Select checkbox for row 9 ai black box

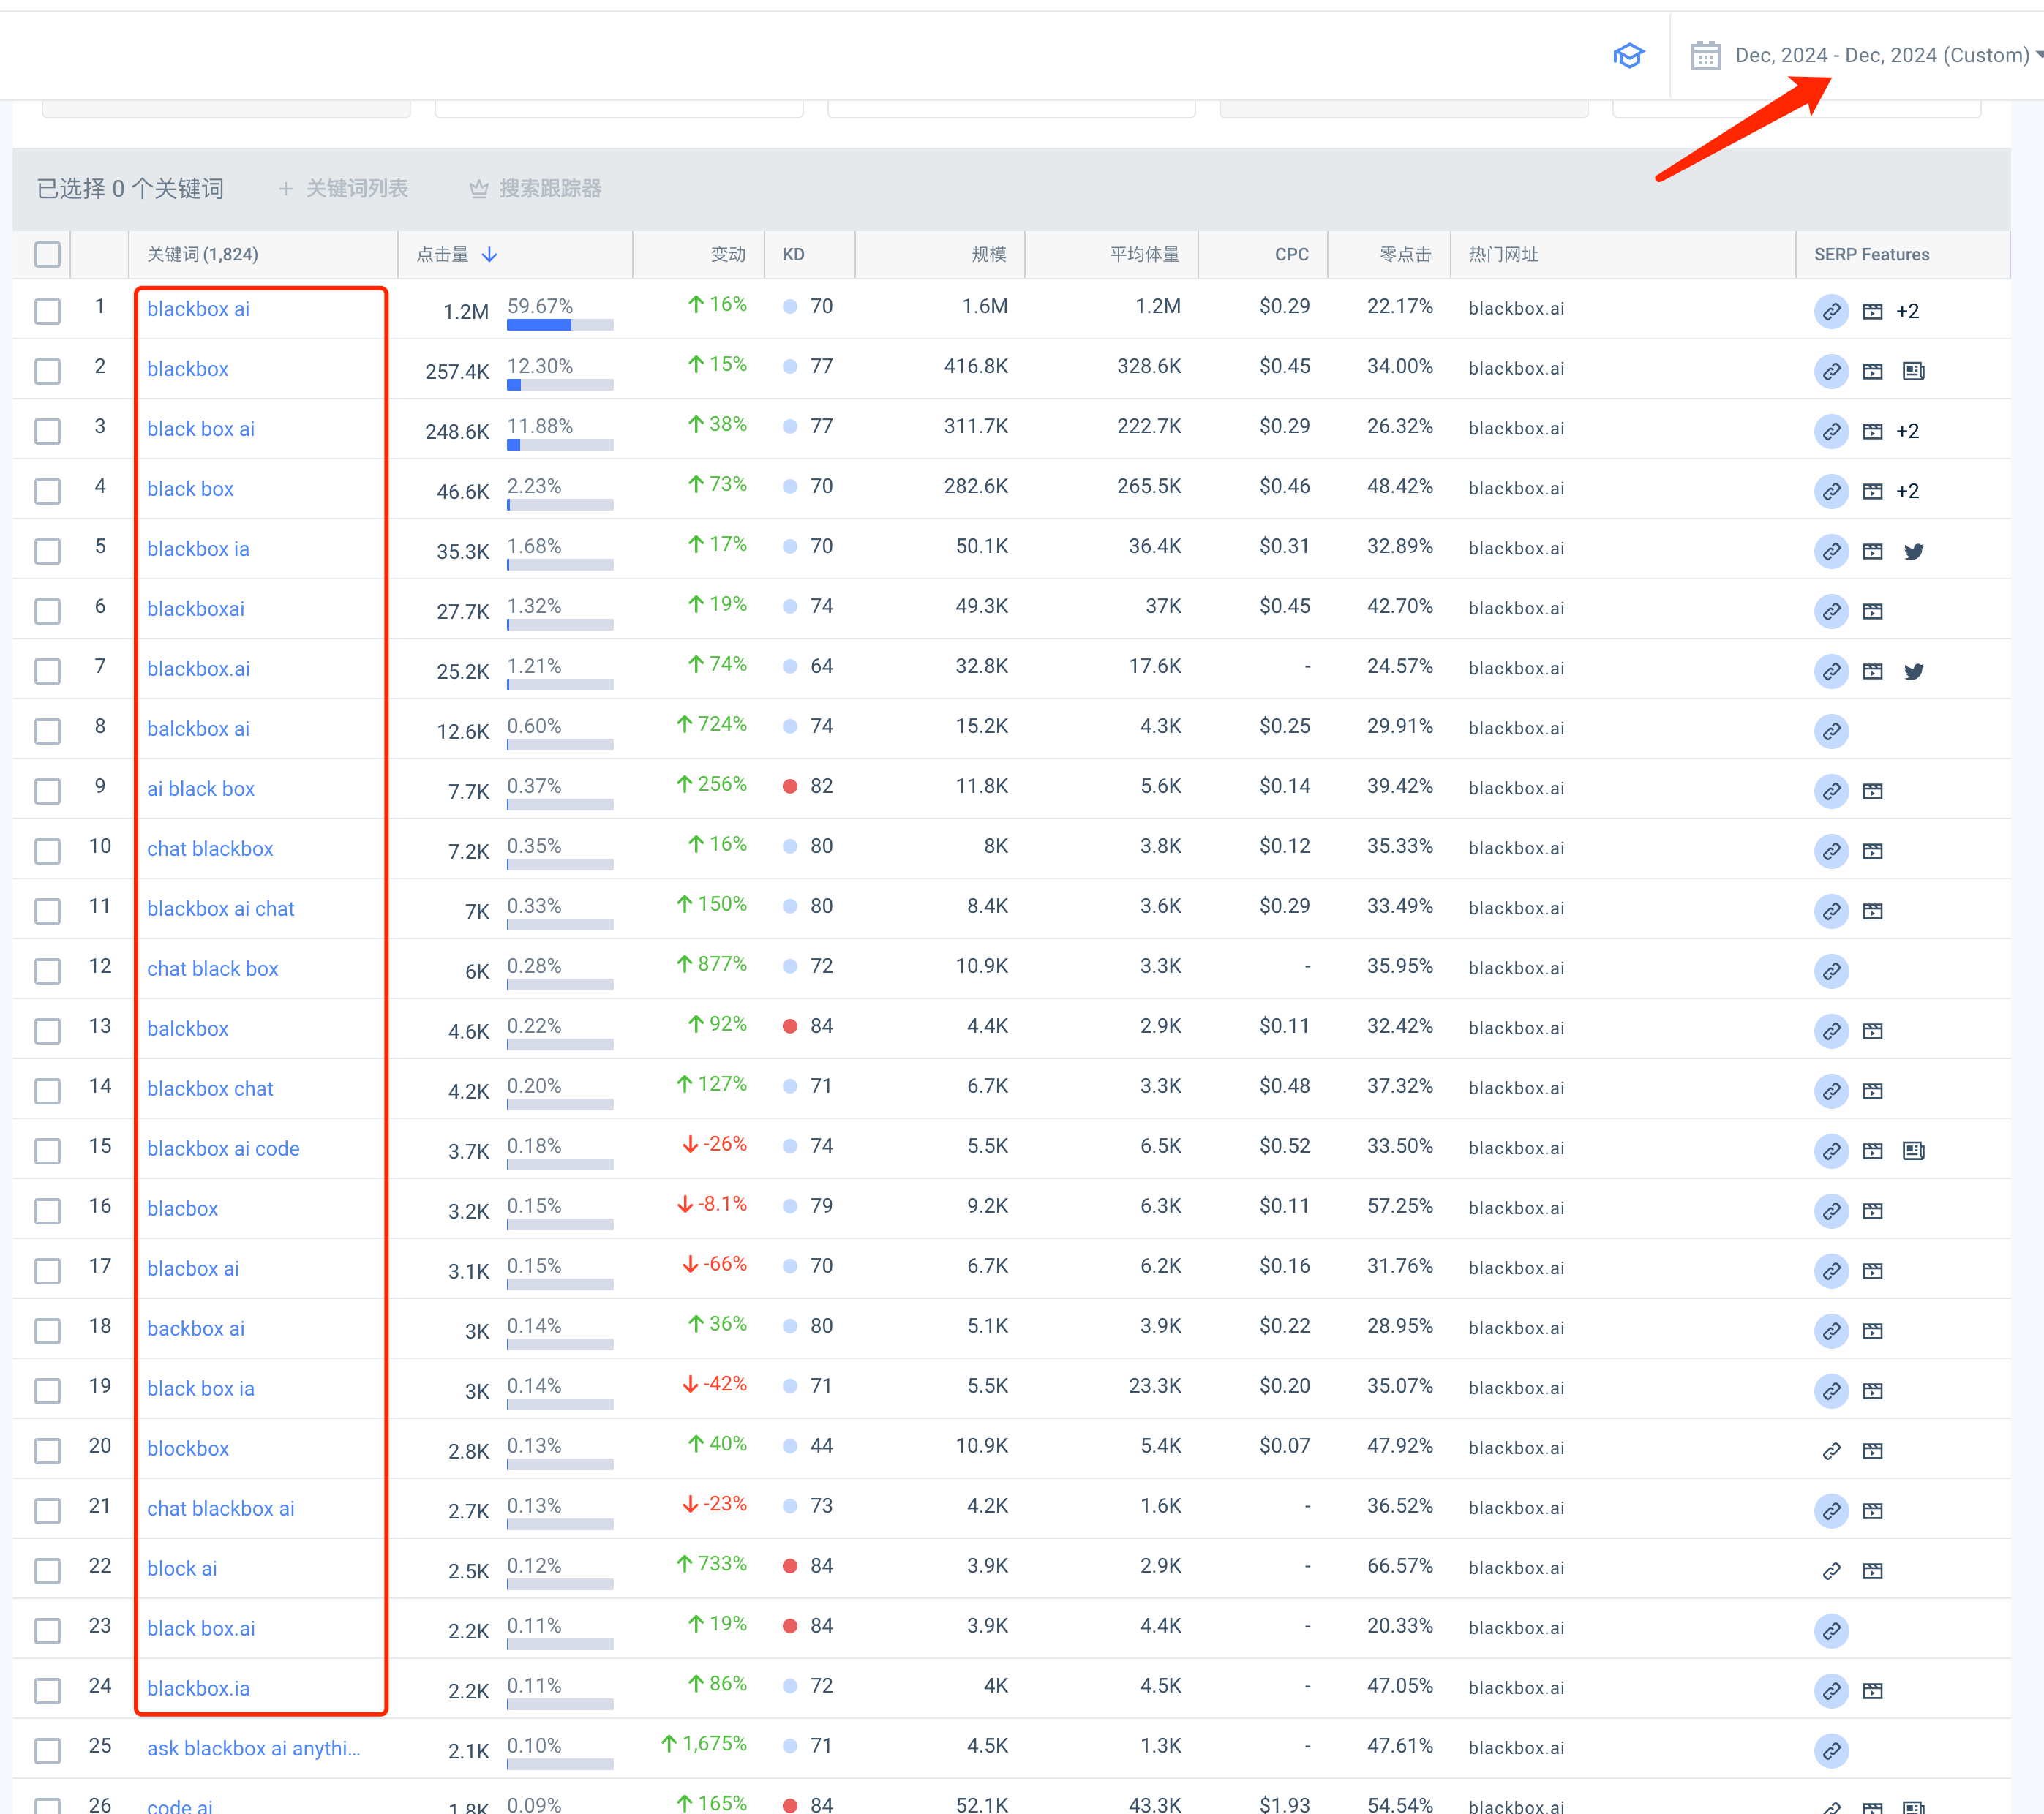47,791
